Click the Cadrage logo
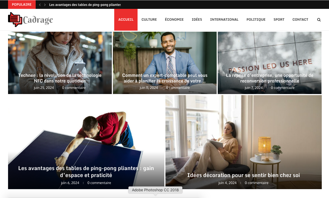Screen dimensions: 329x198 pyautogui.click(x=31, y=20)
